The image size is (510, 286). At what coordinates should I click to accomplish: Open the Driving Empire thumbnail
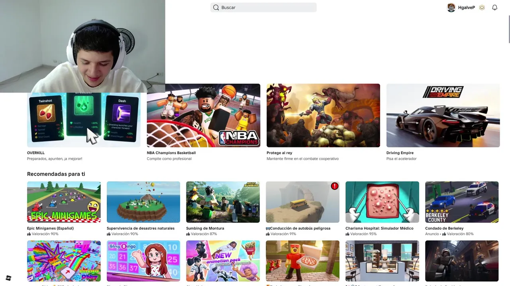tap(443, 115)
